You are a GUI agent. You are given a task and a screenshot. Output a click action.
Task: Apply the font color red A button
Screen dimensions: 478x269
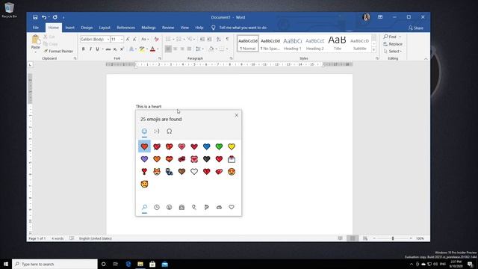coord(152,49)
